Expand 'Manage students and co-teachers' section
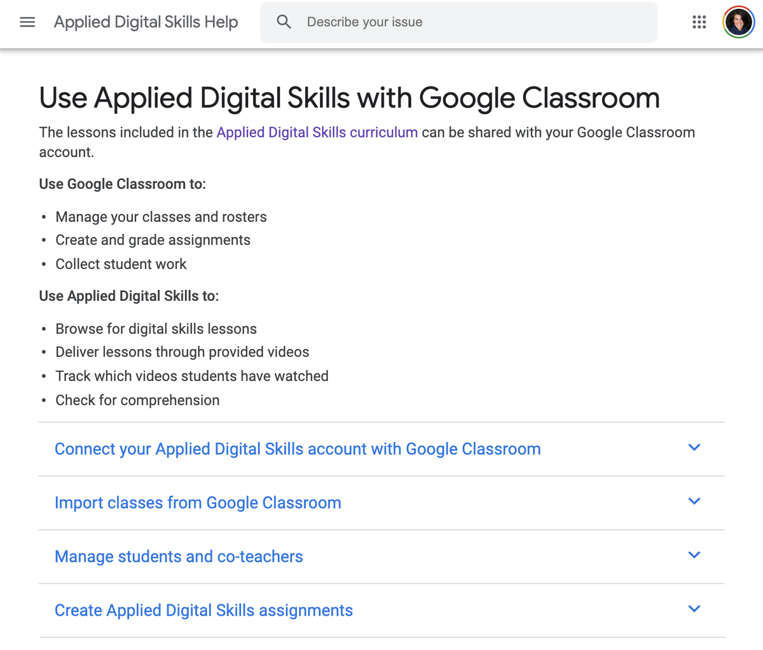The height and width of the screenshot is (650, 763). click(x=381, y=557)
